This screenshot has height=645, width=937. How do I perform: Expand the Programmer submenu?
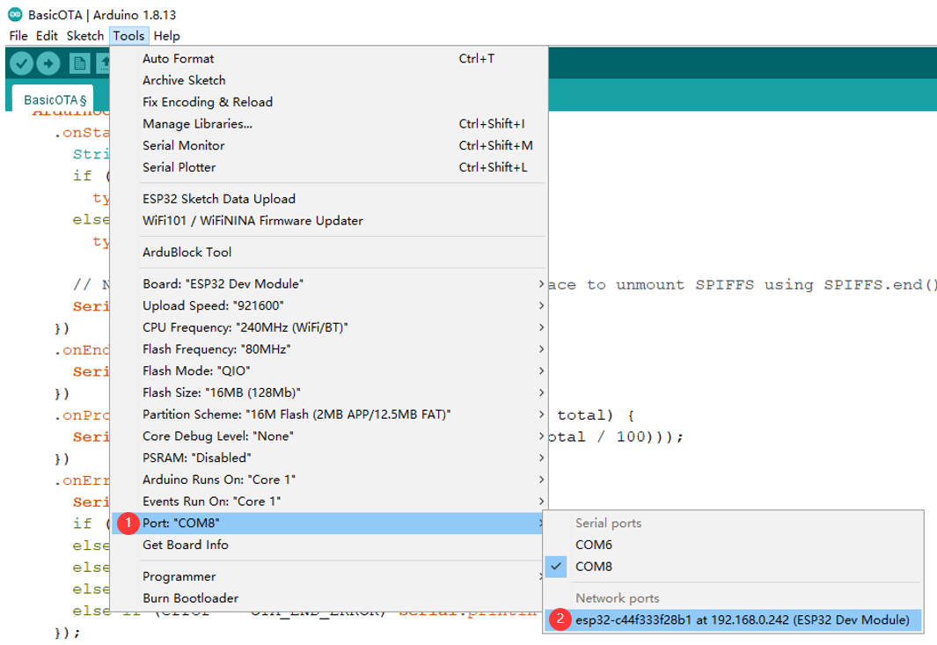[329, 577]
